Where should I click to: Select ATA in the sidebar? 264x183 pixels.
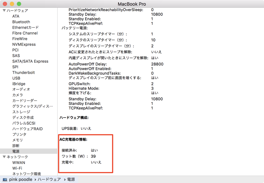point(16,16)
